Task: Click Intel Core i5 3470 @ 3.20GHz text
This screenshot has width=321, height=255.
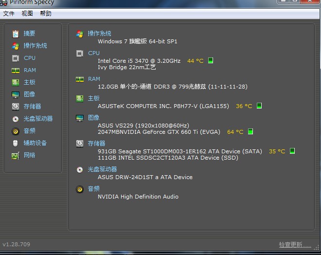Action: (139, 61)
